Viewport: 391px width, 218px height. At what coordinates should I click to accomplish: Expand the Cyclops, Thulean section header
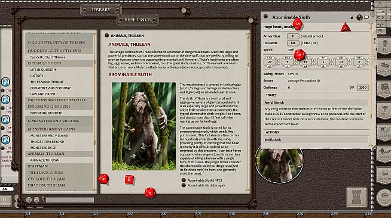tap(59, 179)
